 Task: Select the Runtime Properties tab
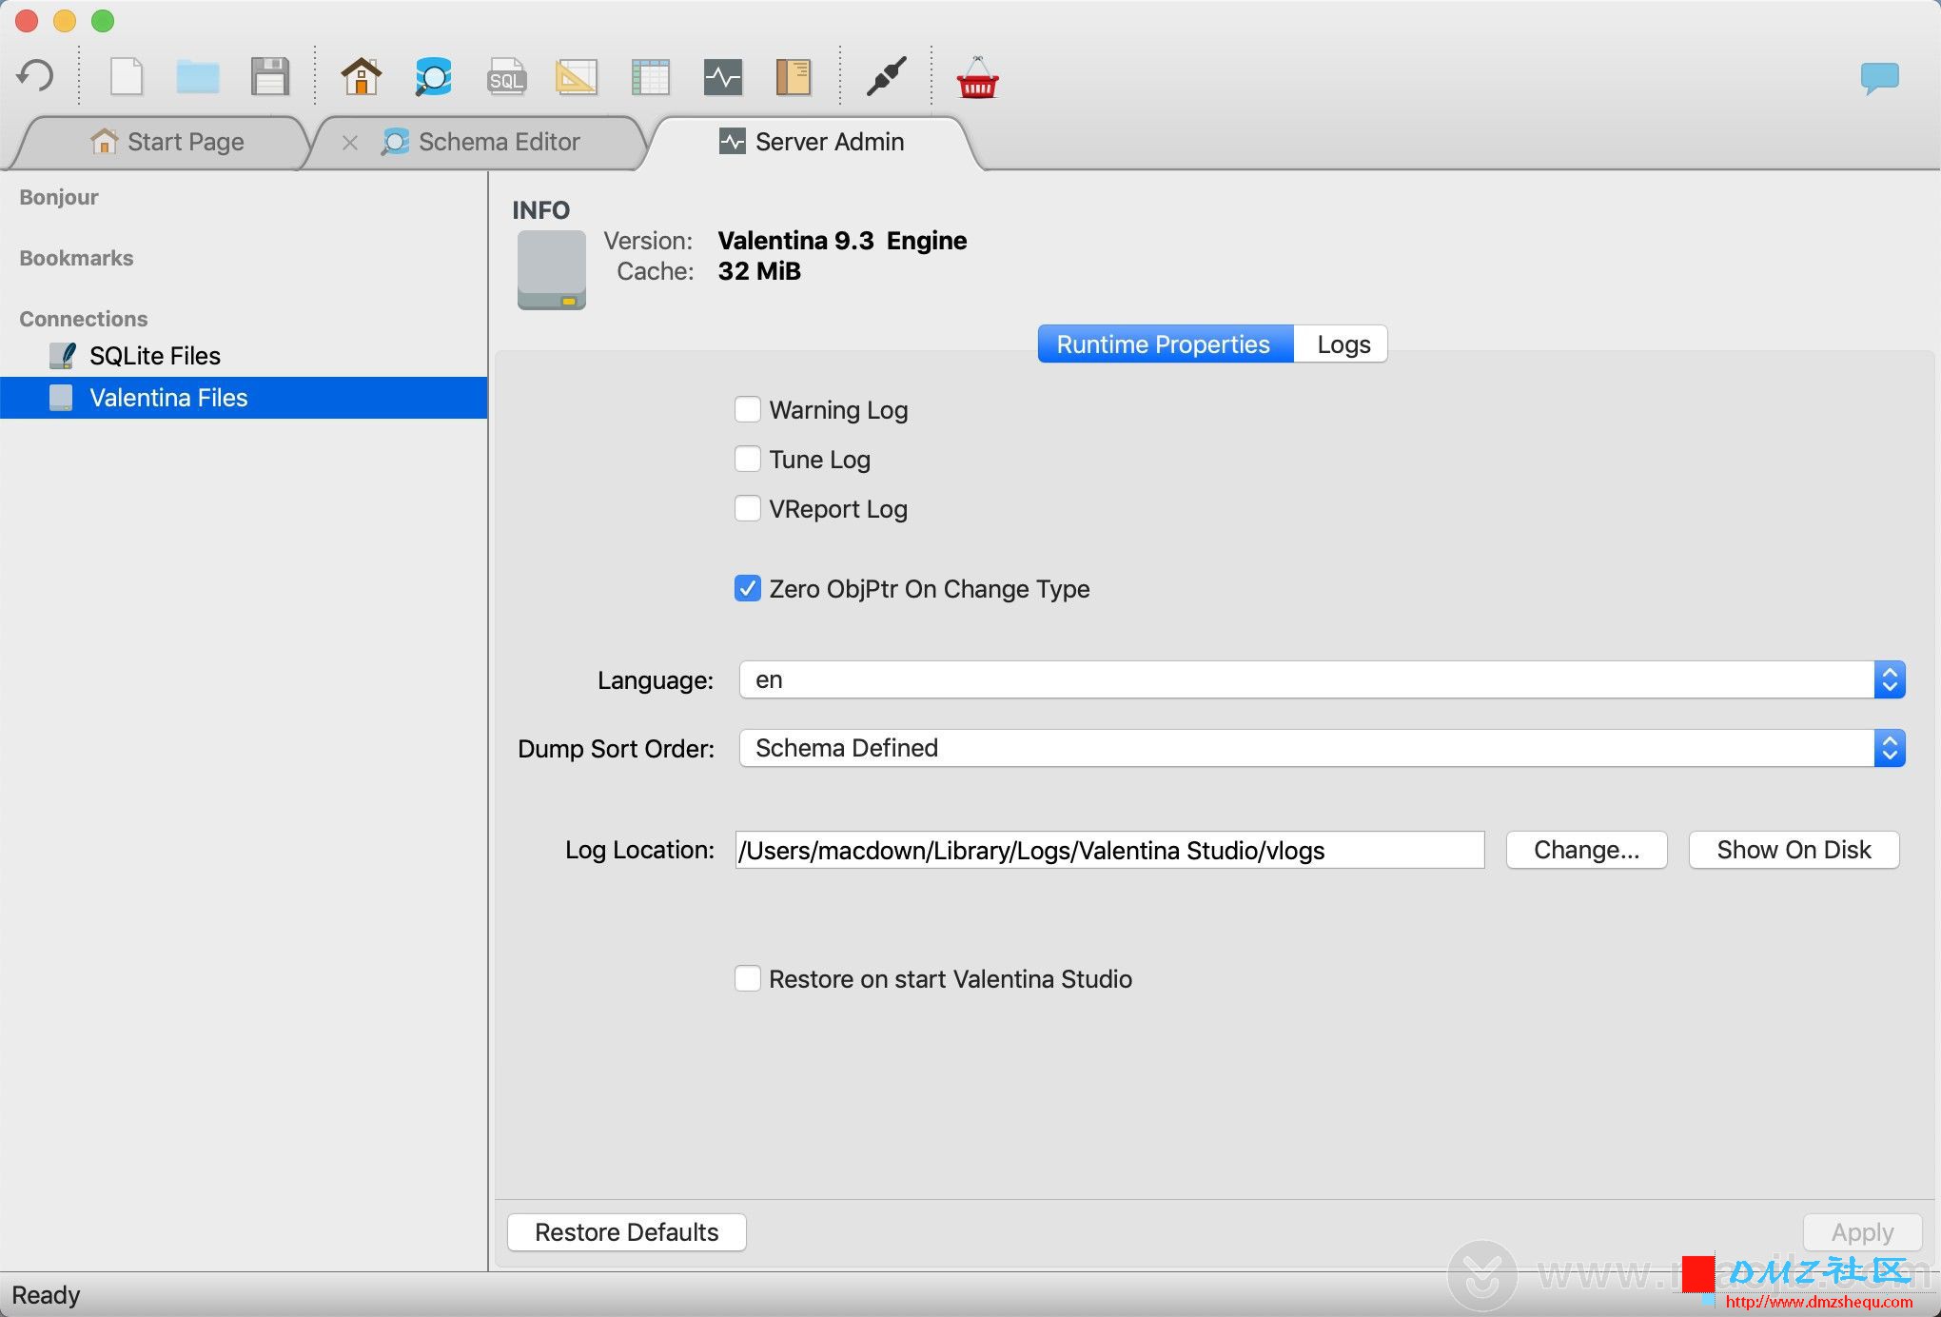[1163, 344]
